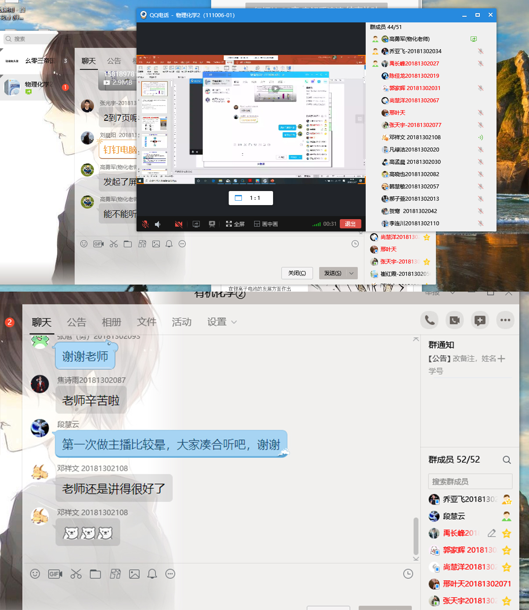Open more options circle in 物理化学2 chat toolbar
529x610 pixels.
tap(182, 244)
